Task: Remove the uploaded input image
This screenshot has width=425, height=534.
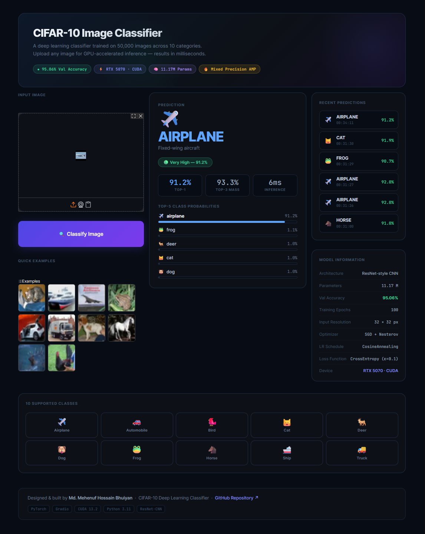Action: pyautogui.click(x=141, y=116)
